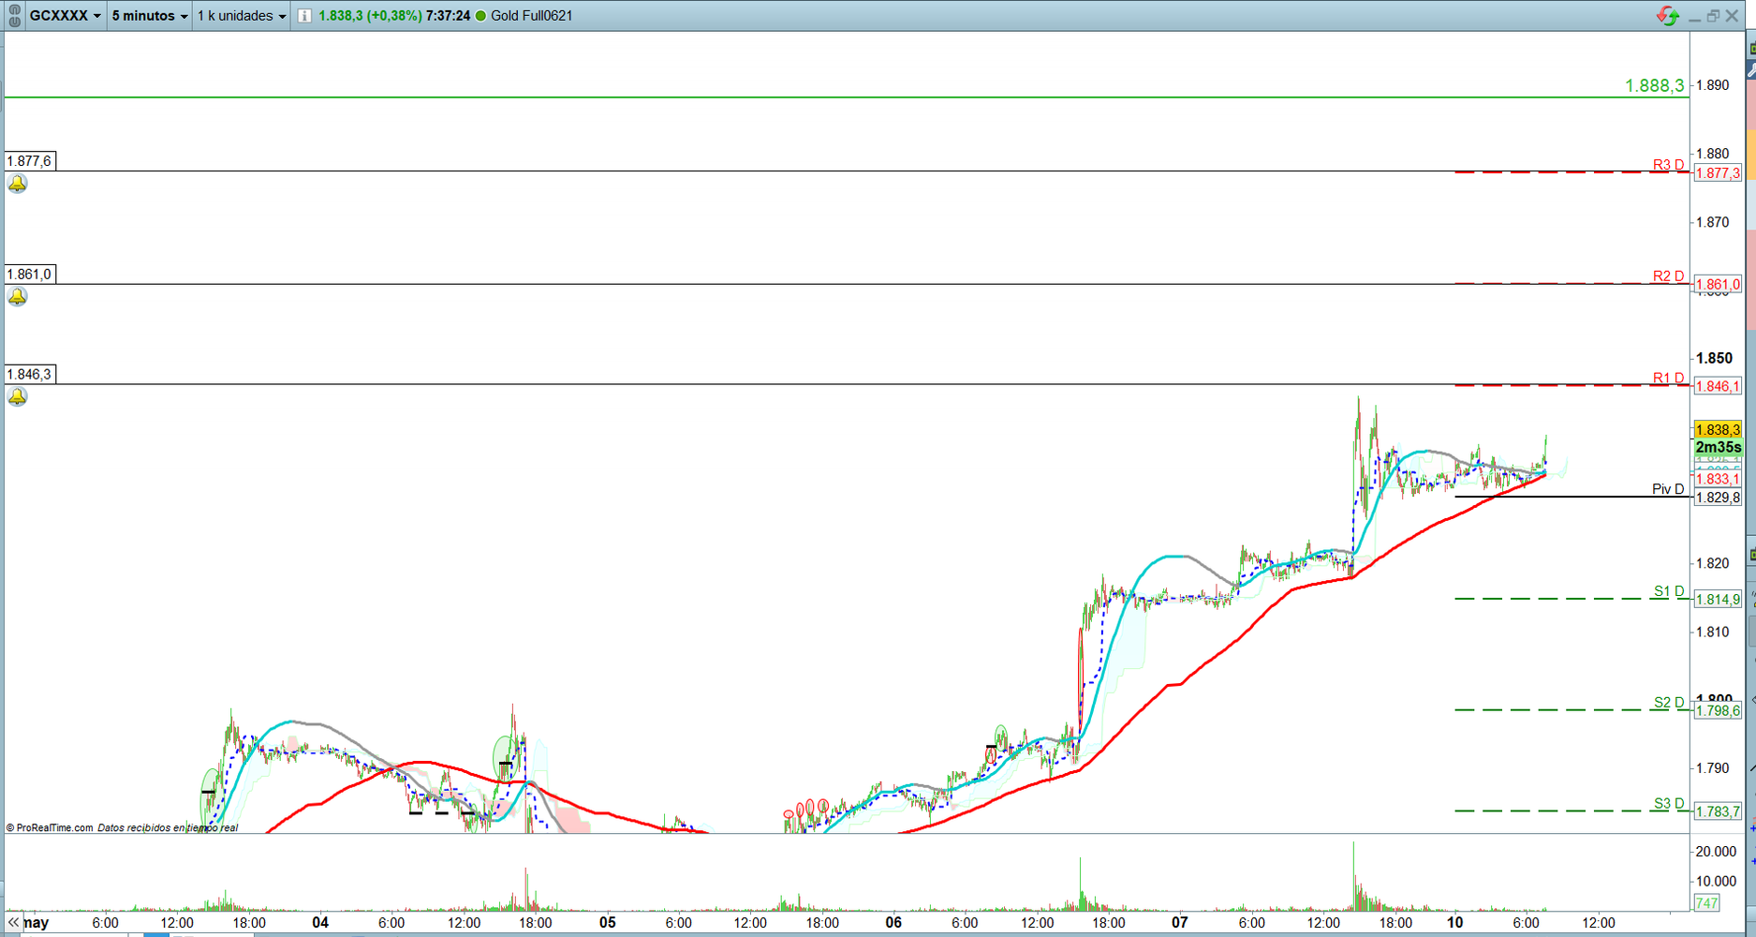Click the Piv D pivot label
This screenshot has width=1756, height=937.
pyautogui.click(x=1668, y=489)
